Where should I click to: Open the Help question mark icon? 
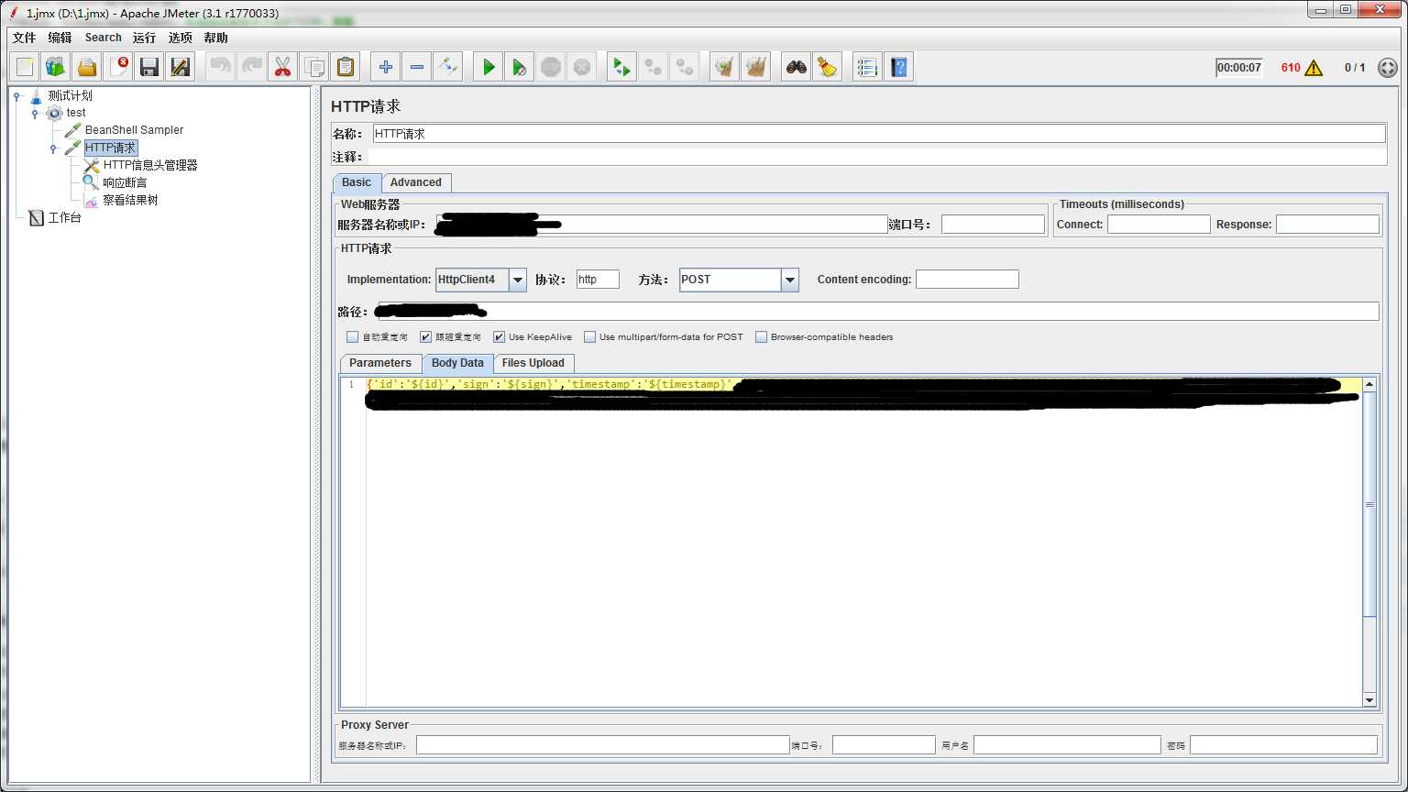pyautogui.click(x=899, y=67)
